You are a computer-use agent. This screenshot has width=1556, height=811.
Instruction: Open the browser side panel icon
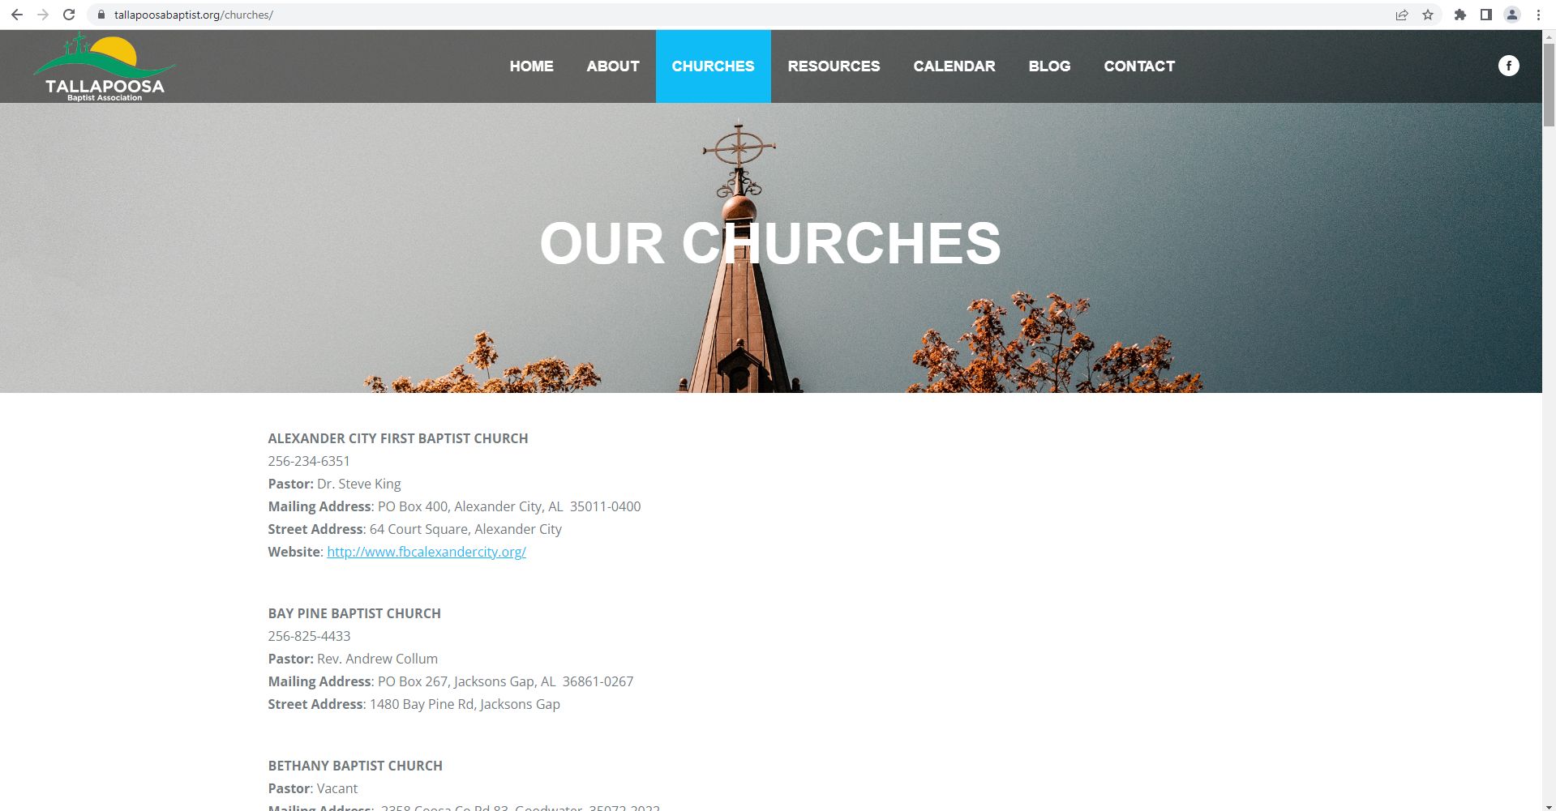(1486, 15)
